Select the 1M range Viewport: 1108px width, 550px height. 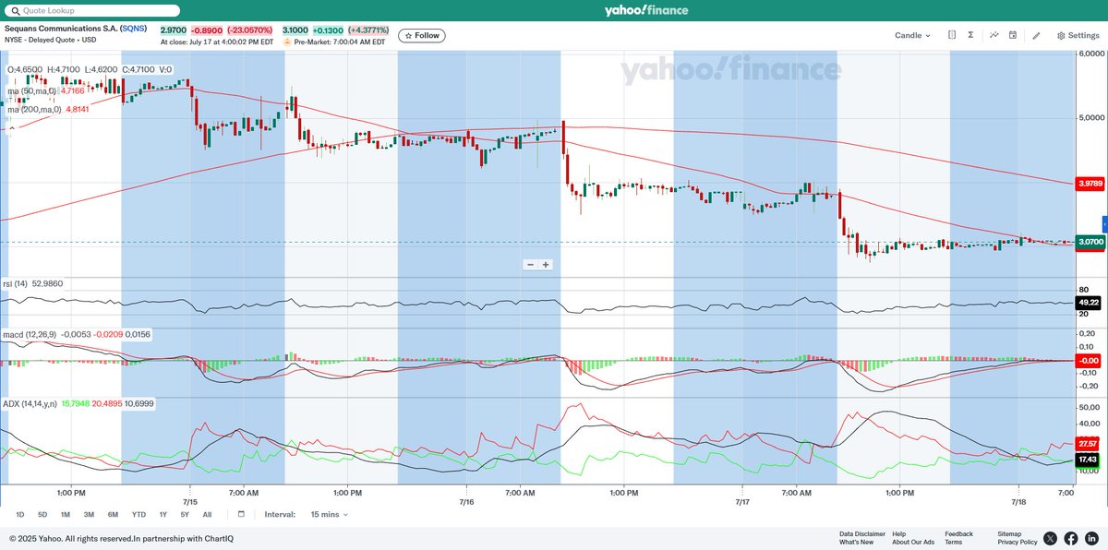tap(66, 514)
